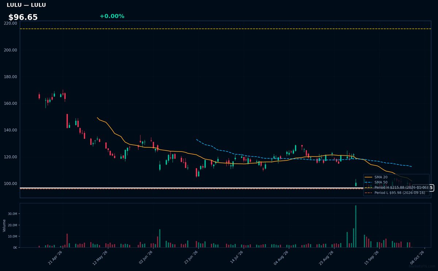This screenshot has width=438, height=271.
Task: Select the 15 Sep '26 date label
Action: point(372,257)
